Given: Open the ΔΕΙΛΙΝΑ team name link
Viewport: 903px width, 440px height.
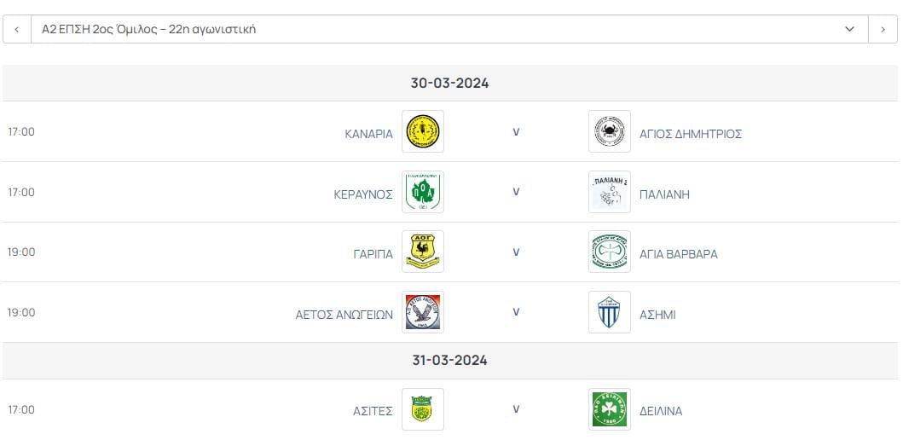Looking at the screenshot, I should click(x=661, y=411).
